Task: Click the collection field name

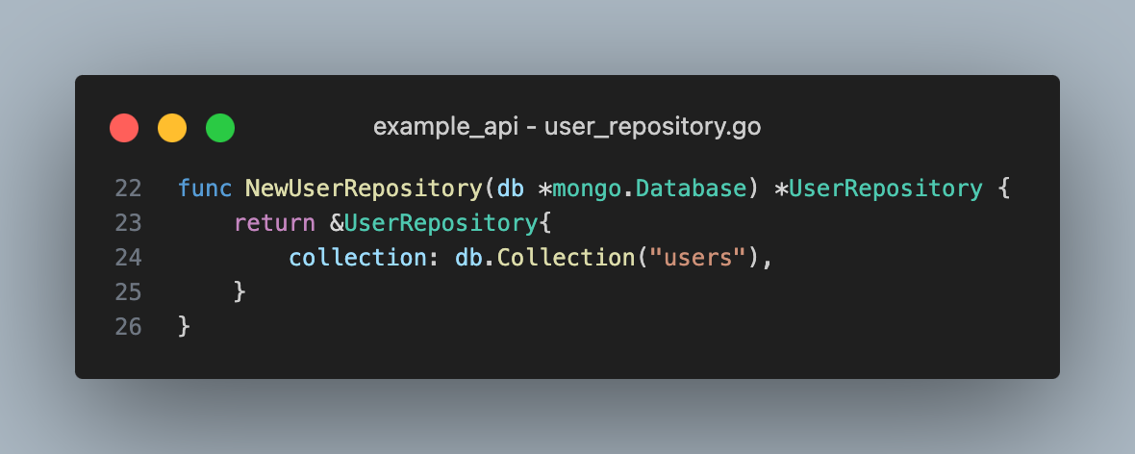Action: click(358, 258)
